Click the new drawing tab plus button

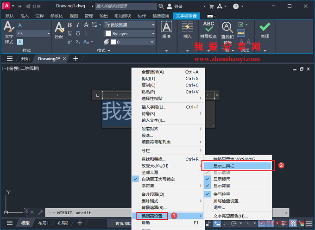76,59
